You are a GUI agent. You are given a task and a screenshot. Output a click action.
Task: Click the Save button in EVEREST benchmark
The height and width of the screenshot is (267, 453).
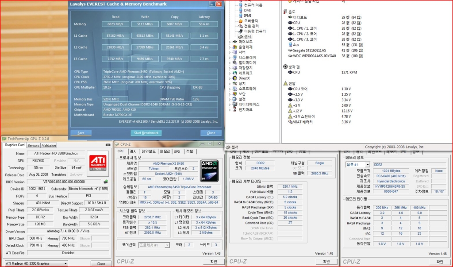(x=81, y=133)
